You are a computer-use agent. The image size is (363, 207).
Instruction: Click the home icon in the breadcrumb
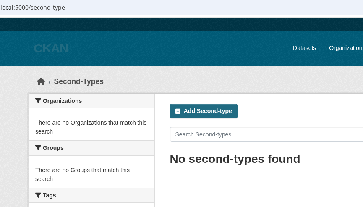pos(41,81)
